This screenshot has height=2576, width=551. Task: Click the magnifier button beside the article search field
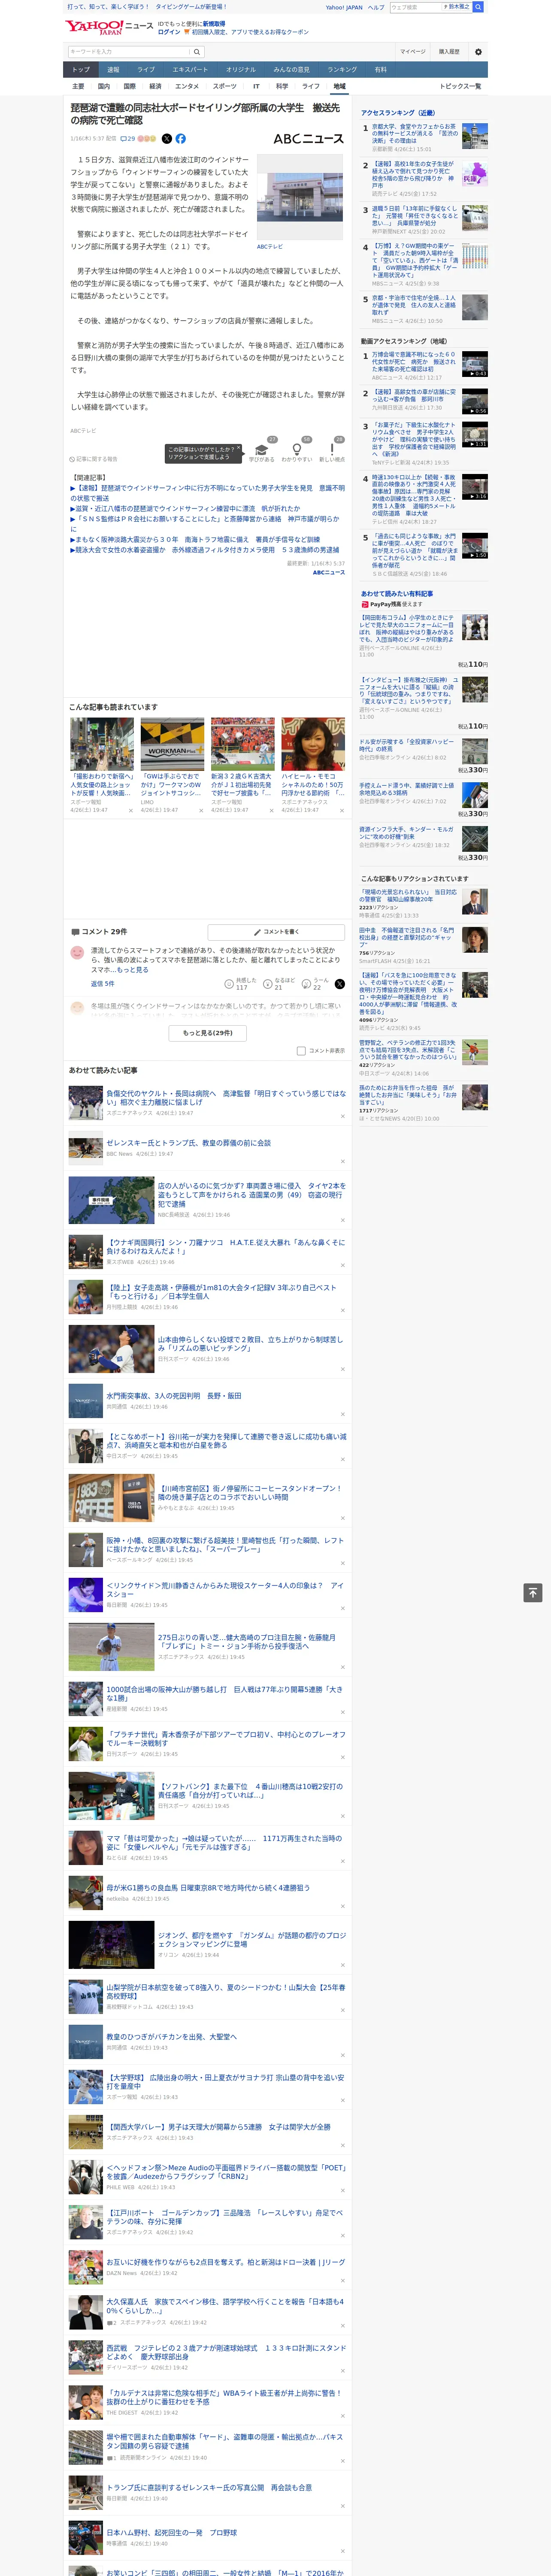point(197,52)
